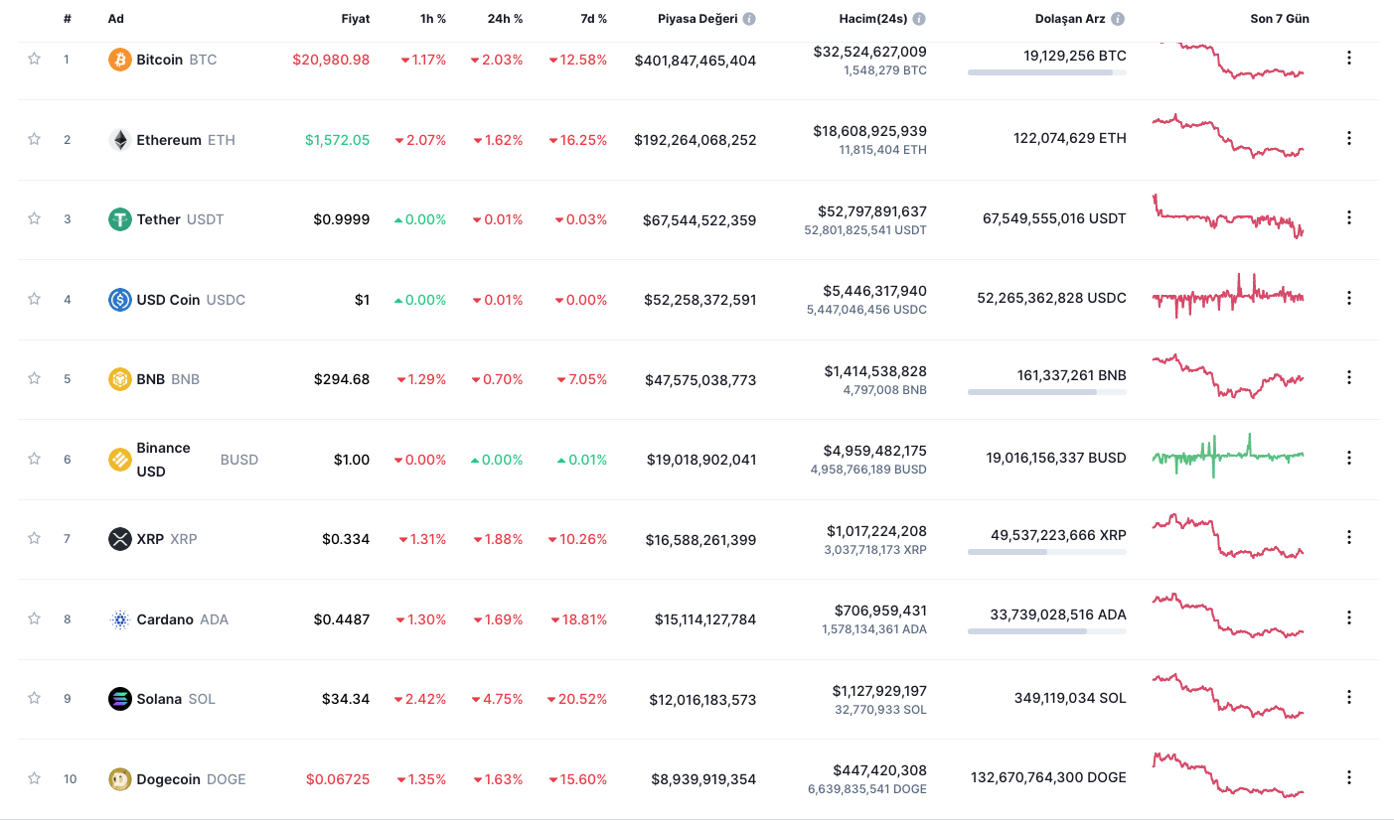Click the info icon beside Dolaşan Arz
Screen dimensions: 1394x820
pos(1118,19)
